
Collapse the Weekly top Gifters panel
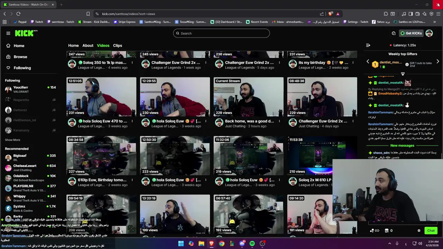[403, 74]
